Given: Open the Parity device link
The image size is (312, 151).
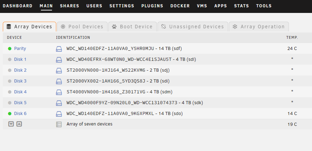Looking at the screenshot, I should [x=20, y=49].
